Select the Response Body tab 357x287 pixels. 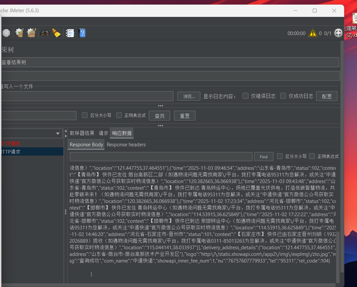point(86,145)
